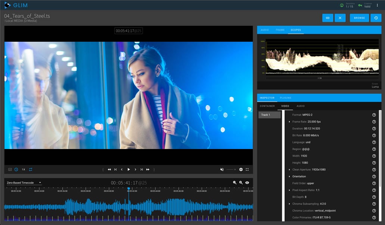
Task: Click the GLIM logo icon
Action: click(x=7, y=5)
